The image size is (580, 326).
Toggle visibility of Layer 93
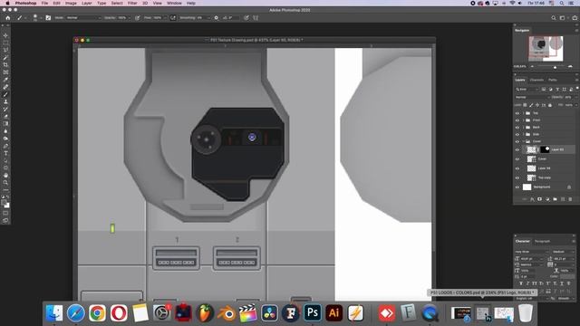click(x=517, y=149)
